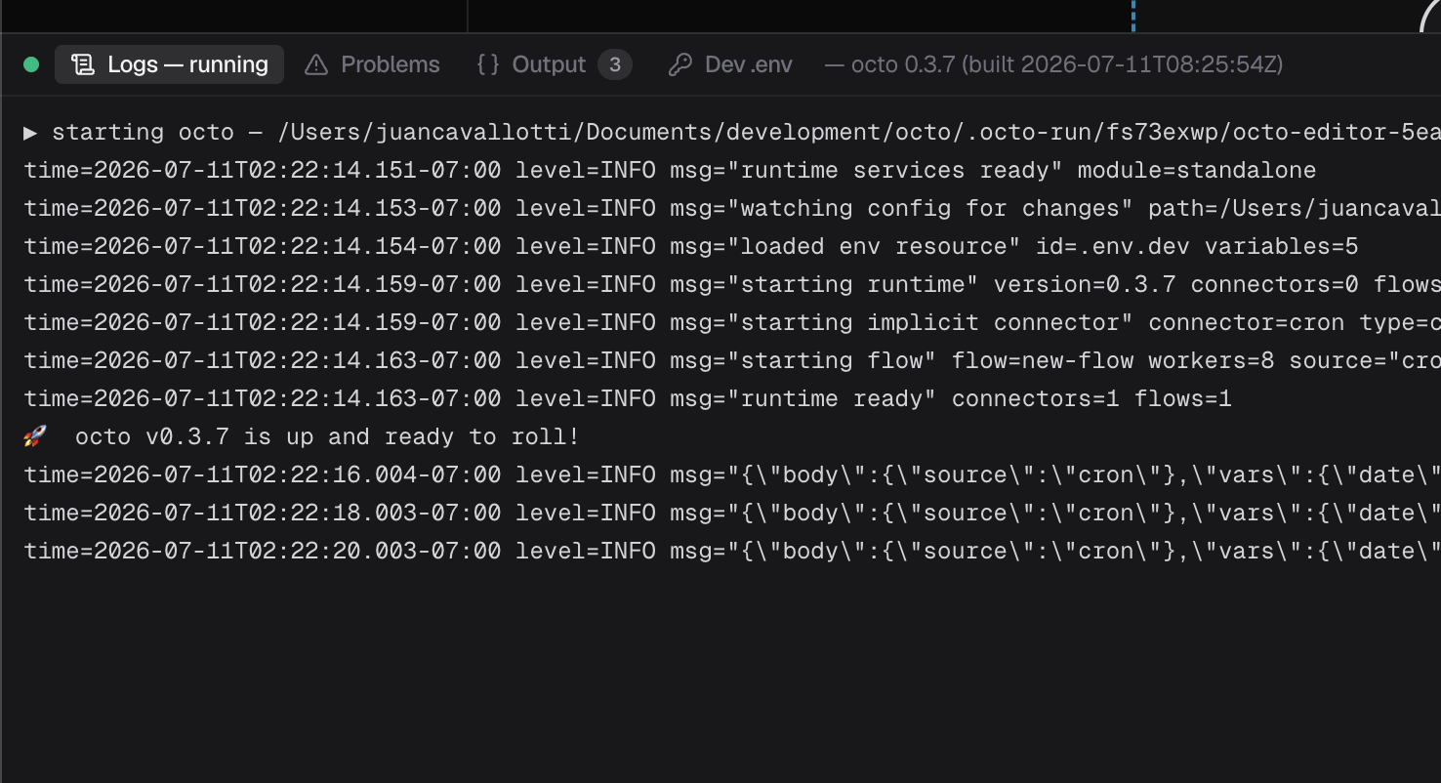
Task: Click the key icon beside Dev .env
Action: (x=680, y=64)
